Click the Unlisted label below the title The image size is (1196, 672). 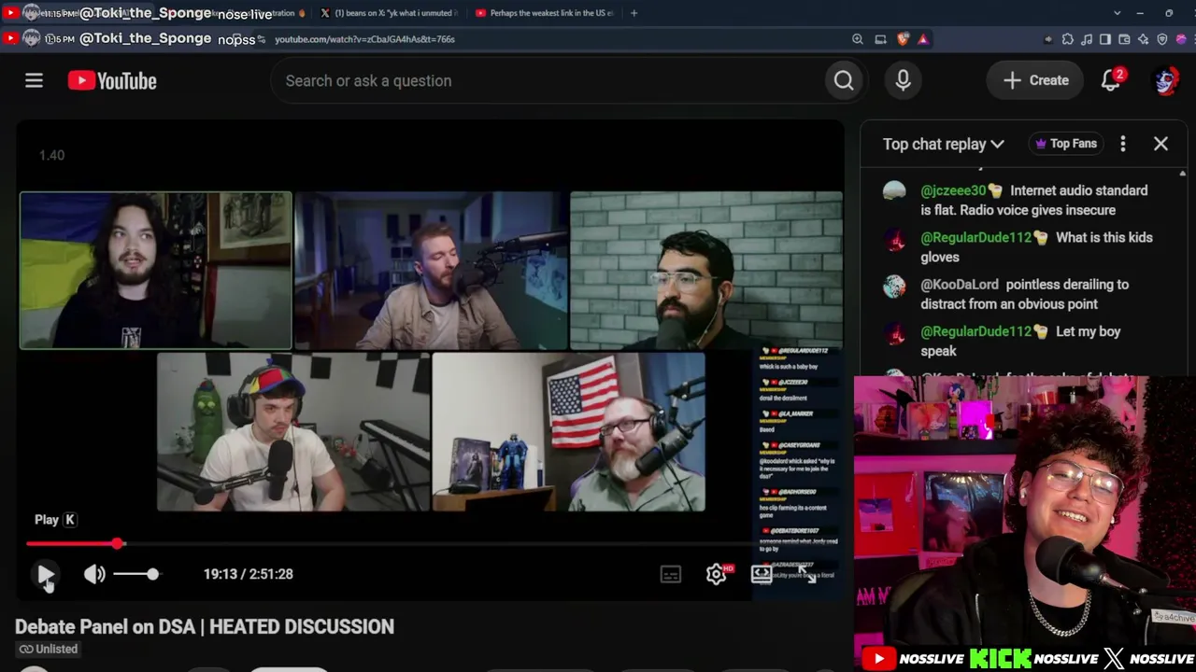tap(49, 649)
